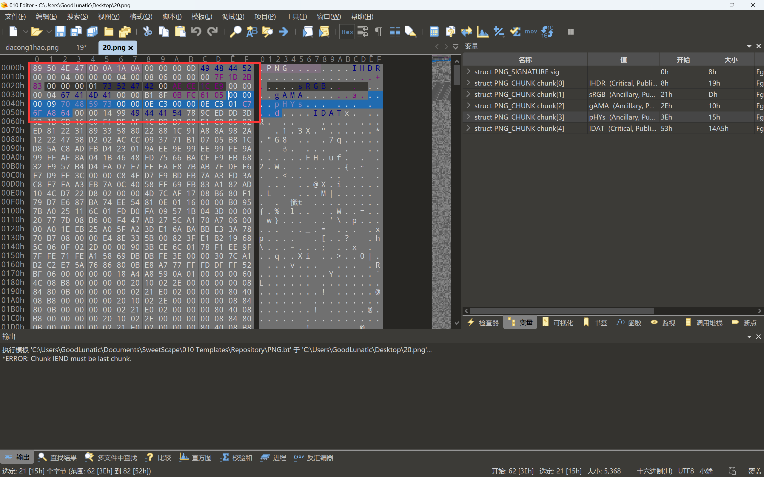This screenshot has height=477, width=764.
Task: Close the 20.png tab
Action: [131, 48]
